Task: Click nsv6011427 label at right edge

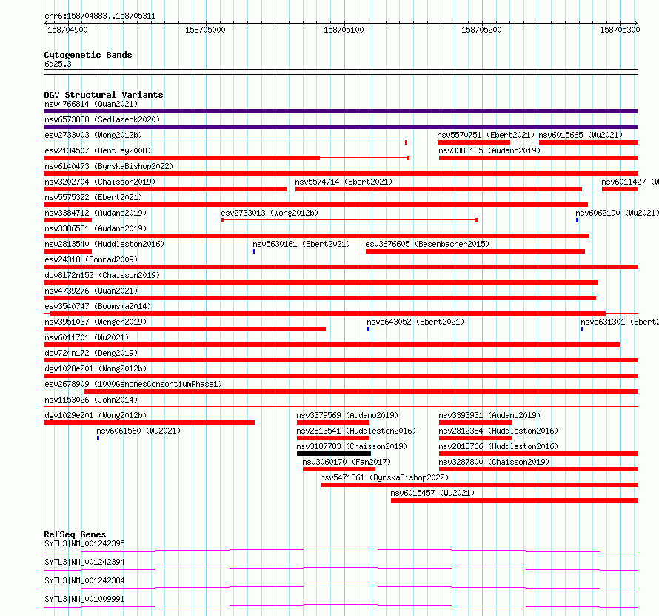Action: coord(630,182)
